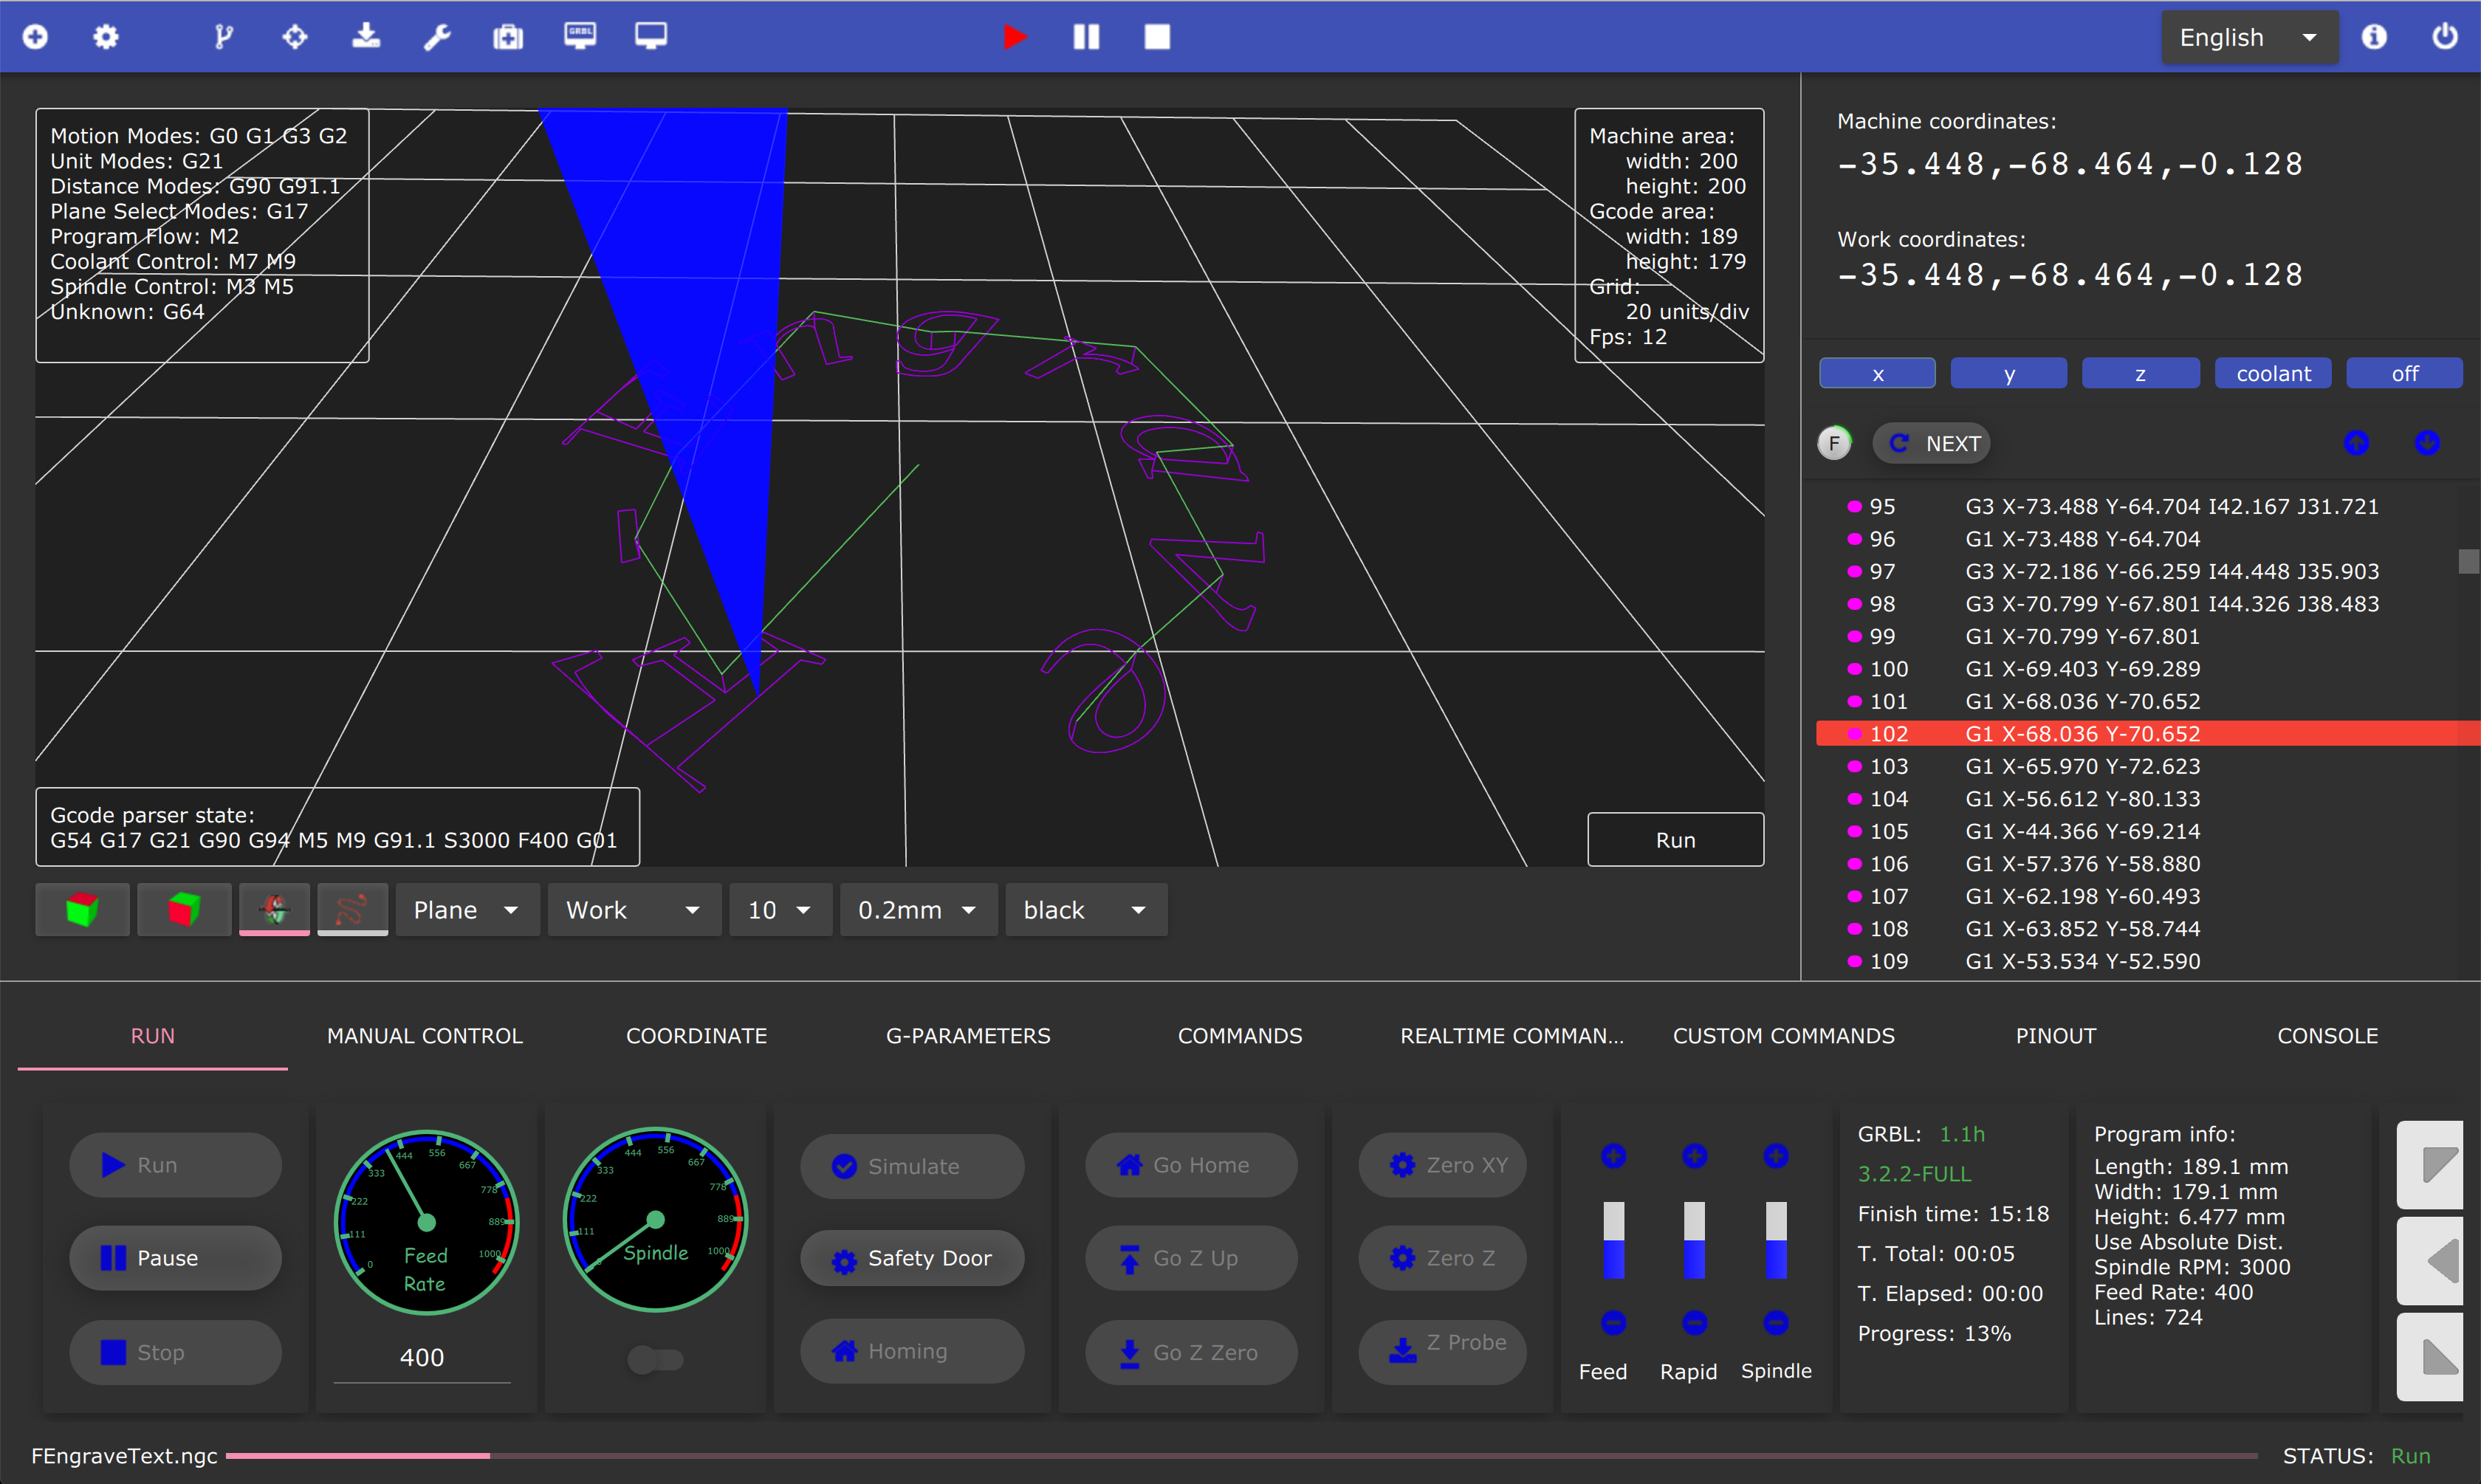The height and width of the screenshot is (1484, 2481).
Task: Click the power icon in top right
Action: pyautogui.click(x=2444, y=37)
